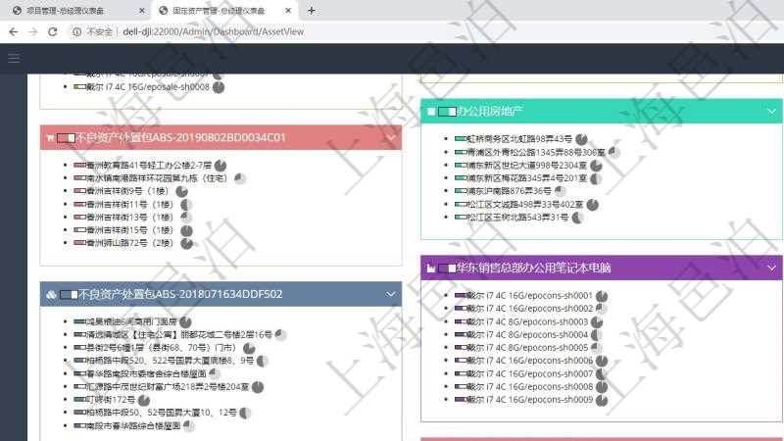Click the browser back arrow
Viewport: 784px width, 441px height.
(x=13, y=31)
